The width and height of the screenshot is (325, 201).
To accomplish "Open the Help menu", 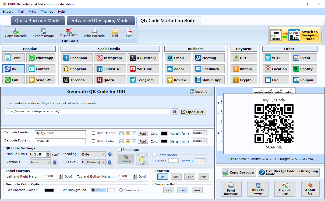I will click(x=61, y=12).
